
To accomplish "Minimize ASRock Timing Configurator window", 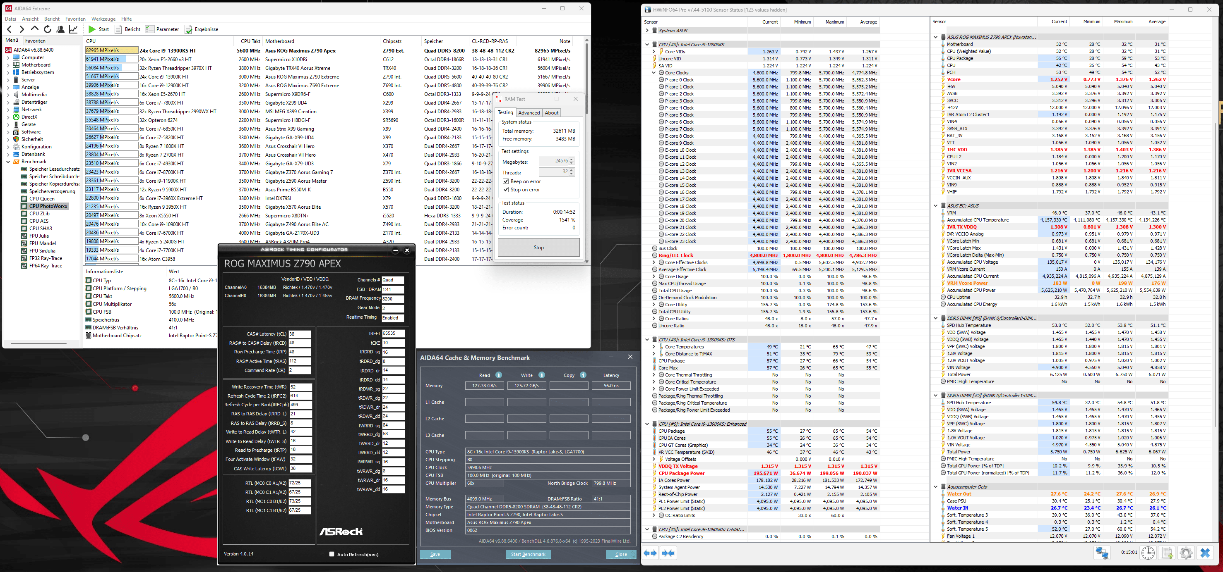I will (396, 250).
